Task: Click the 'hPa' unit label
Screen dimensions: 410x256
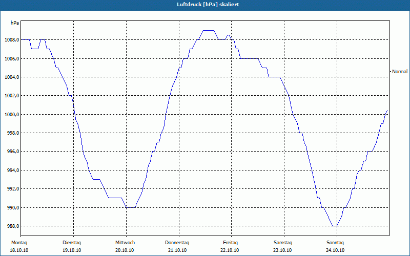Action: 15,23
